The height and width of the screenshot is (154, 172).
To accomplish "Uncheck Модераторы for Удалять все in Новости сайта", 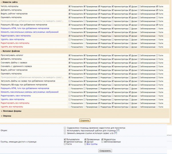I will [99, 47].
